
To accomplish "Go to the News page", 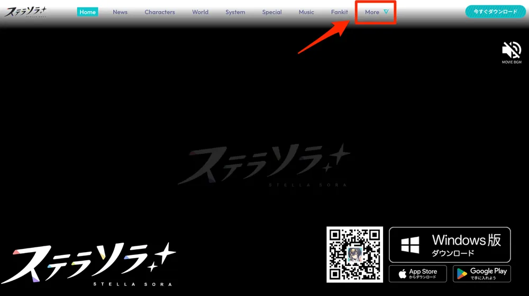I will pyautogui.click(x=120, y=12).
